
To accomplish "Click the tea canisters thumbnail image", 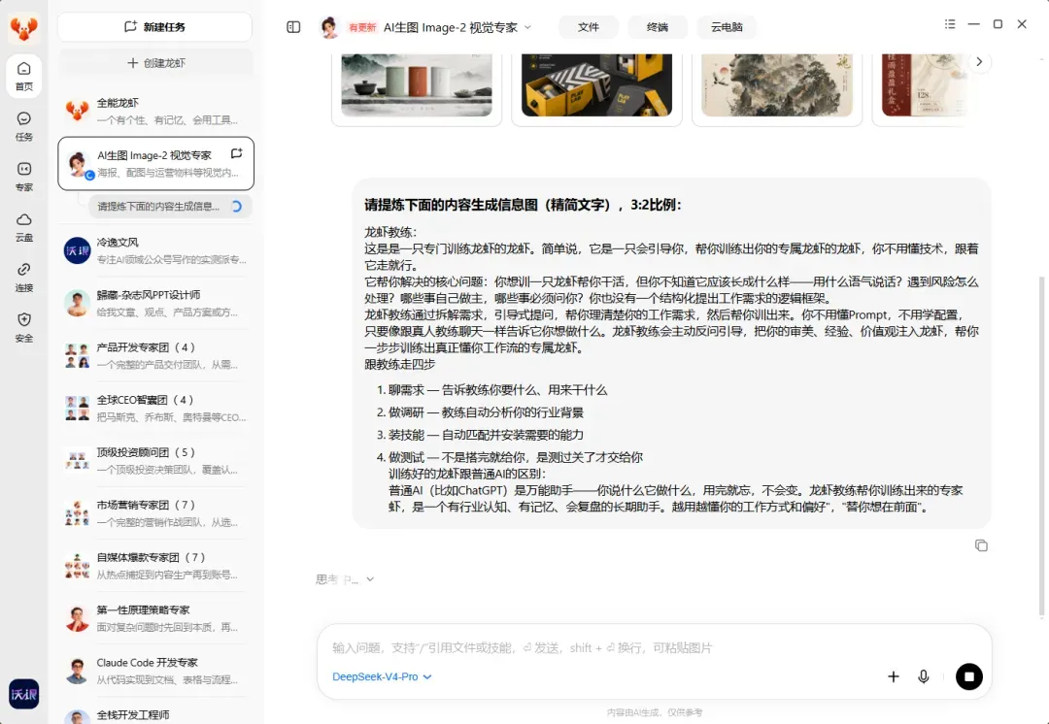I will coord(417,85).
